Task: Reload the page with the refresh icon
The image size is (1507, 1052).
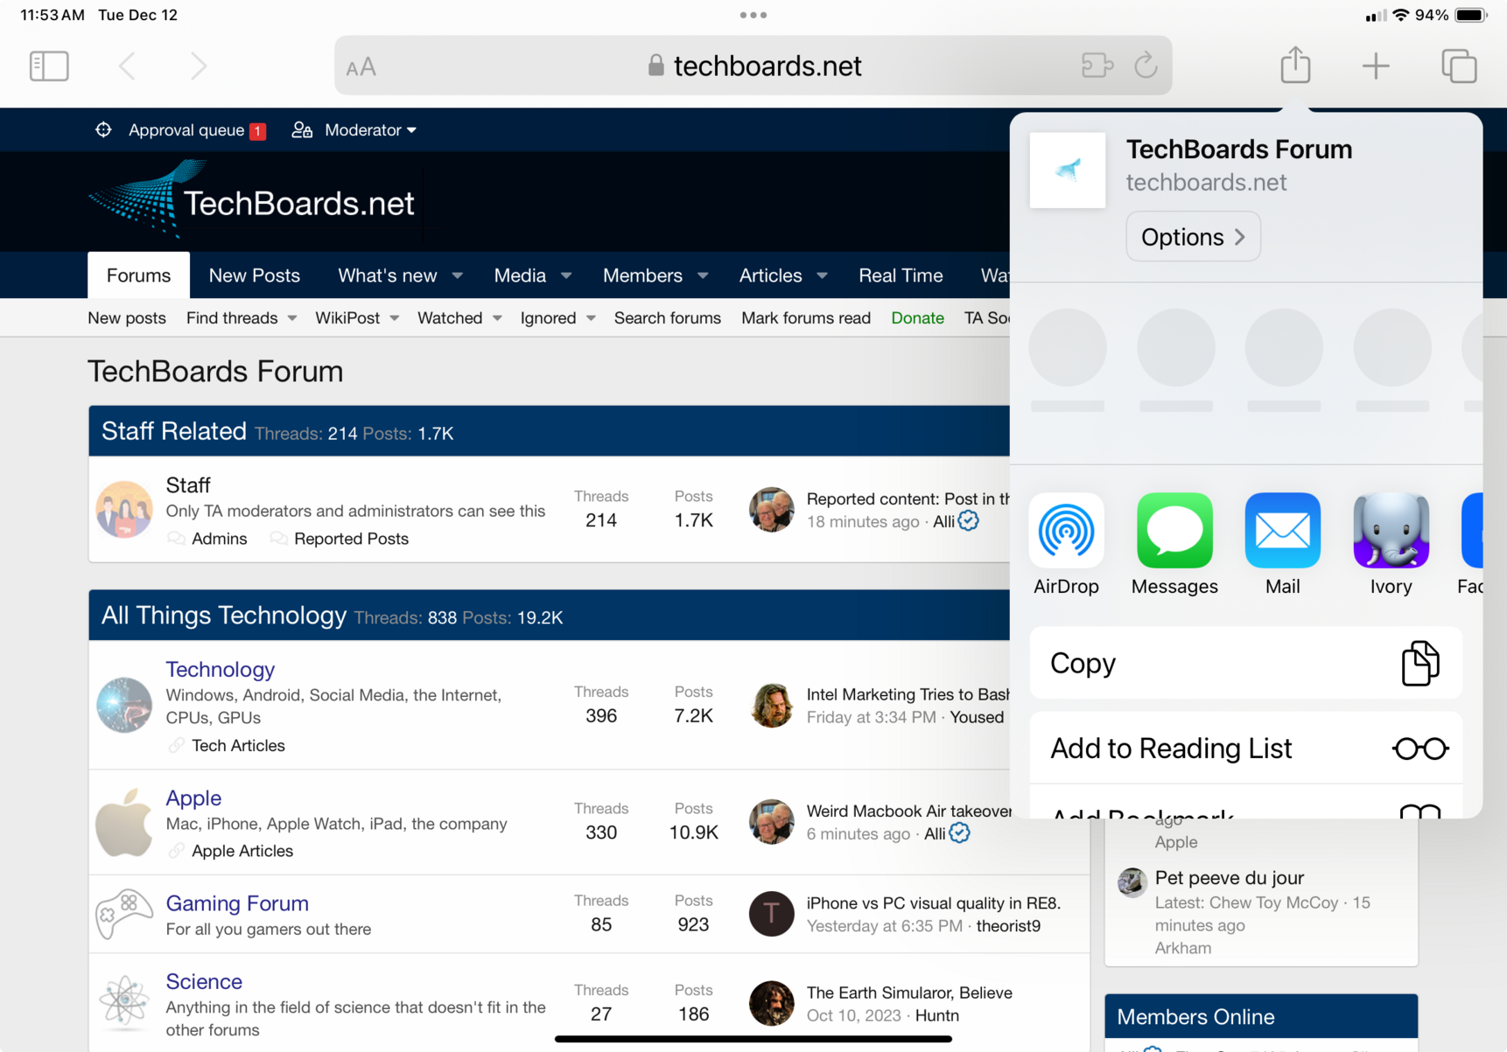Action: point(1146,66)
